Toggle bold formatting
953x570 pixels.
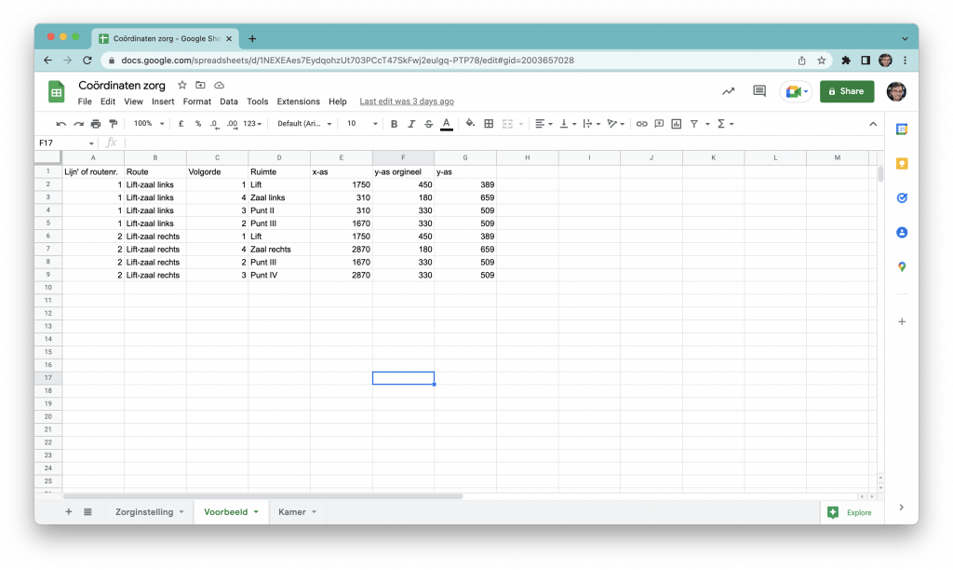click(x=394, y=124)
